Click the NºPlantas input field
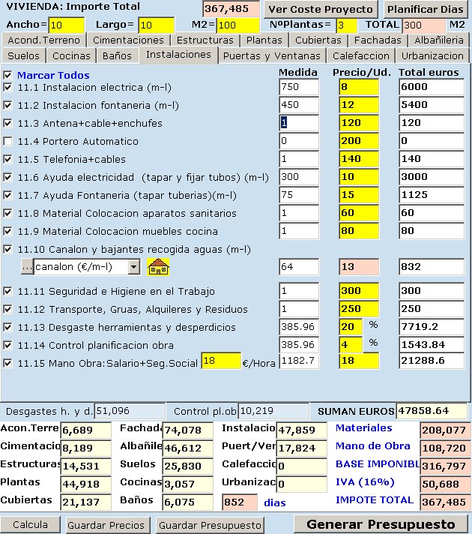The image size is (472, 534). 346,25
